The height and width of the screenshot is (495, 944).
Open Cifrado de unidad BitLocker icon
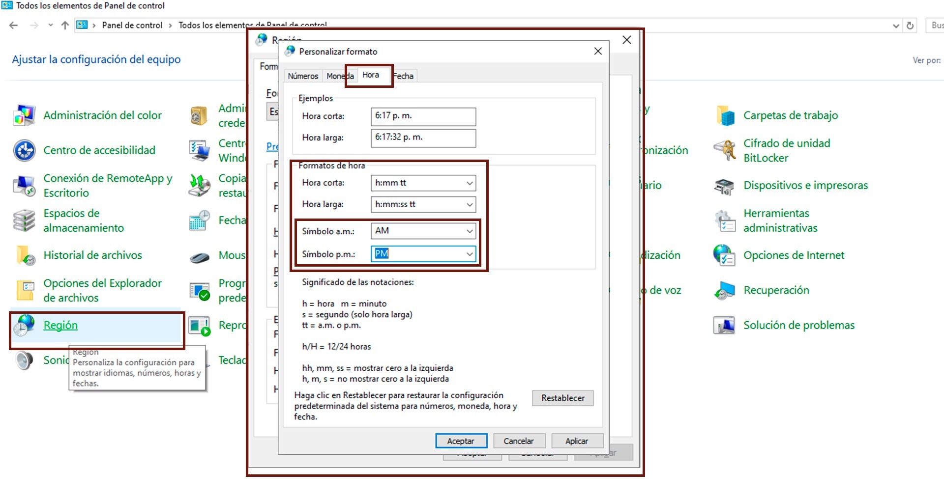click(x=725, y=150)
